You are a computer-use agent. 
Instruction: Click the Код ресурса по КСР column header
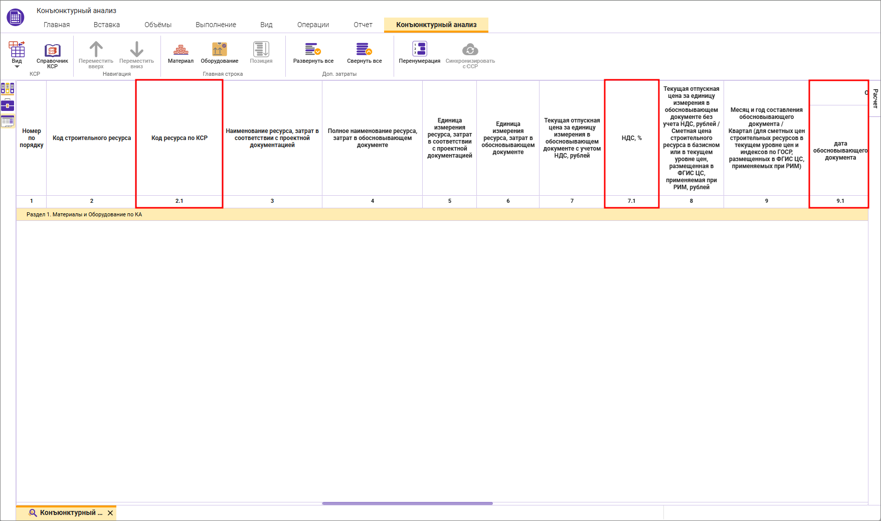coord(179,138)
